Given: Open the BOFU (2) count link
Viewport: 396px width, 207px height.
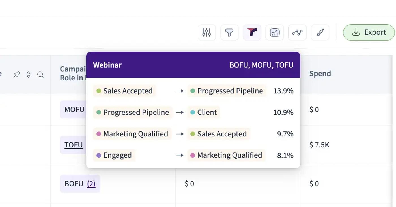Looking at the screenshot, I should (91, 184).
